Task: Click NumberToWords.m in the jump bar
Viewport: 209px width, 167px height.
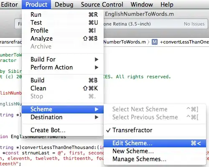Action: pos(125,42)
